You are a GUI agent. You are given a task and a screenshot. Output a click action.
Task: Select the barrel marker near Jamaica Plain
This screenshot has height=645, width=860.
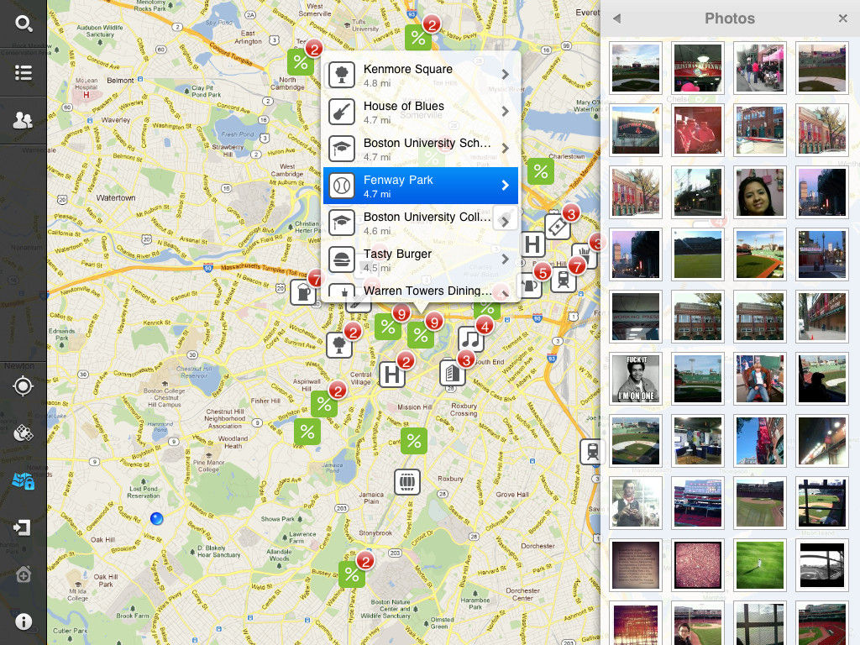tap(407, 482)
